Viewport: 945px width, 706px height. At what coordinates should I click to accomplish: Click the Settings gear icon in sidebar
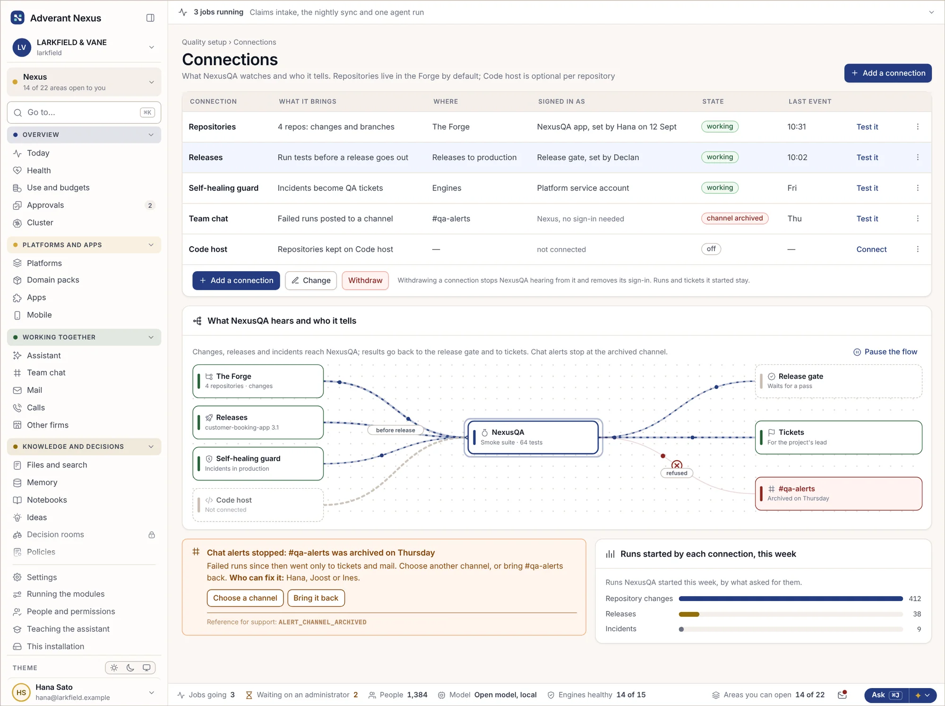click(17, 577)
